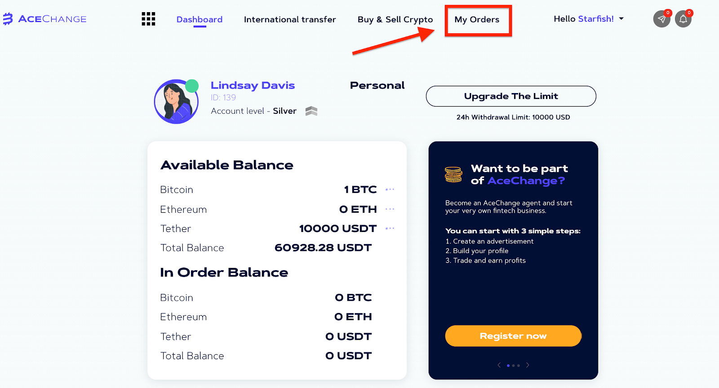The height and width of the screenshot is (388, 719).
Task: Switch to the Dashboard tab
Action: 200,19
